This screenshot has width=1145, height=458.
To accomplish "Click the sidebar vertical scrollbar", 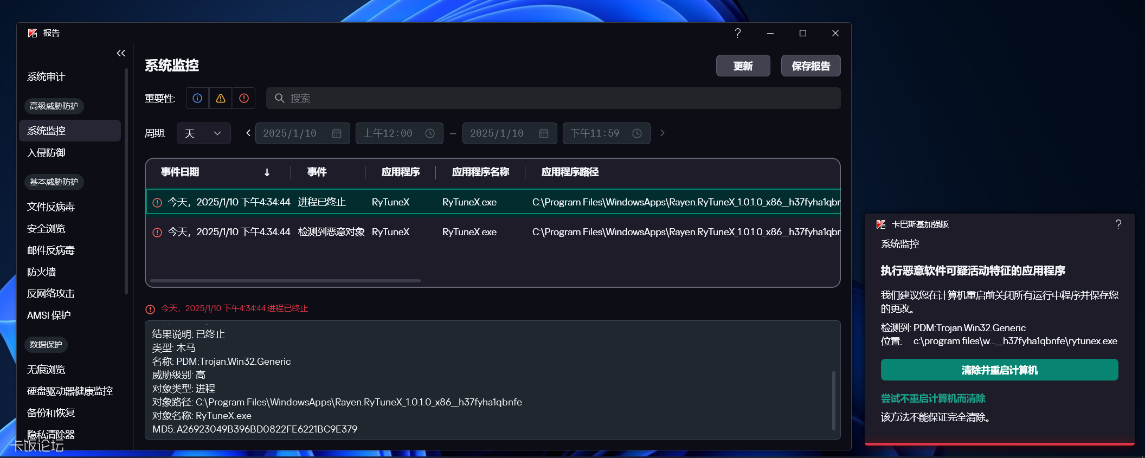I will coord(126,180).
